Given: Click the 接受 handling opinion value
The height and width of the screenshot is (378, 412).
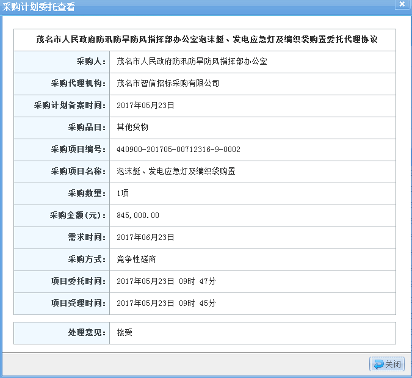Looking at the screenshot, I should point(125,333).
